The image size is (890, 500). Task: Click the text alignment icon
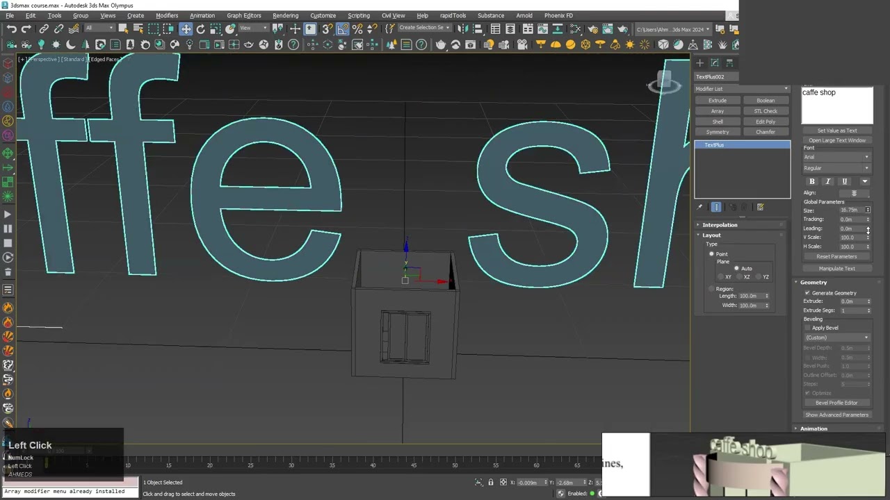[854, 193]
